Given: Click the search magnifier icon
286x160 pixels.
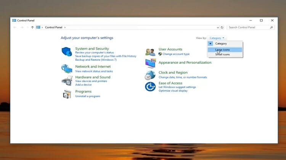Looking at the screenshot, I should (x=272, y=27).
